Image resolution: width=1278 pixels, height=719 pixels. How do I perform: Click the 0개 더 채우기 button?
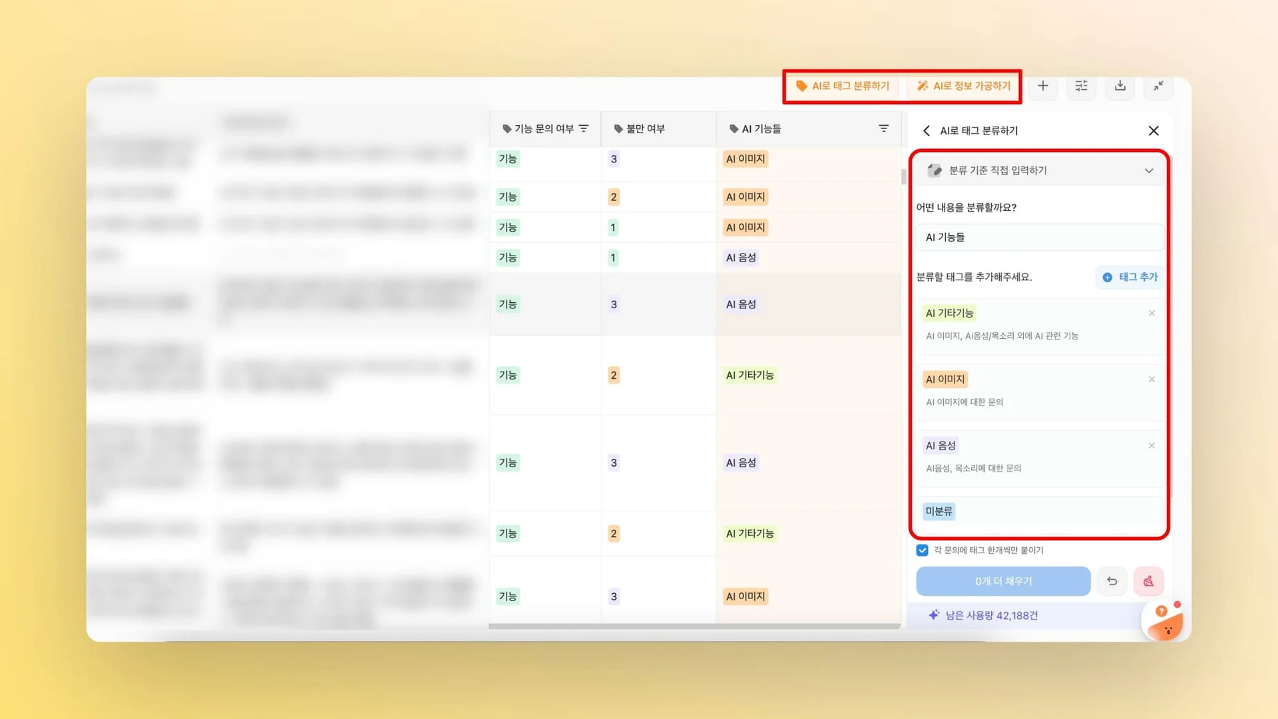[x=1003, y=581]
